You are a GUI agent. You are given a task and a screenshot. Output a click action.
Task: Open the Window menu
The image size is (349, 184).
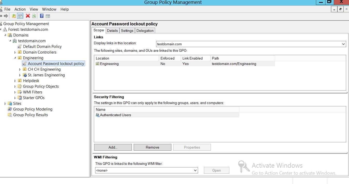[x=49, y=9]
